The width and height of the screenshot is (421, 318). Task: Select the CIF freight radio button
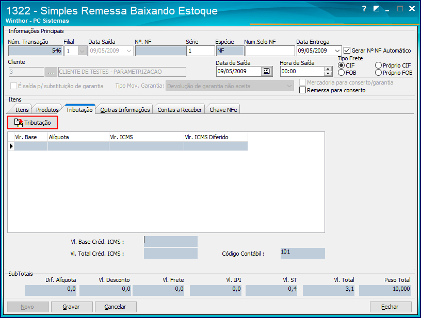pos(341,65)
